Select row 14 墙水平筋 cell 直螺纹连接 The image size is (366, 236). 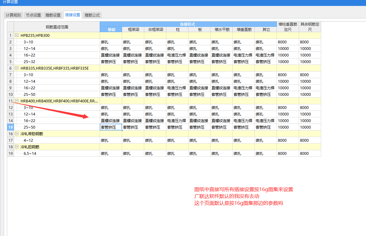221,121
